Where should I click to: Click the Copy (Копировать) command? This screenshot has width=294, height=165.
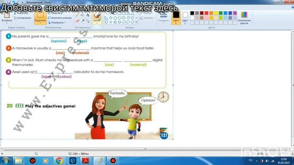coord(23,18)
